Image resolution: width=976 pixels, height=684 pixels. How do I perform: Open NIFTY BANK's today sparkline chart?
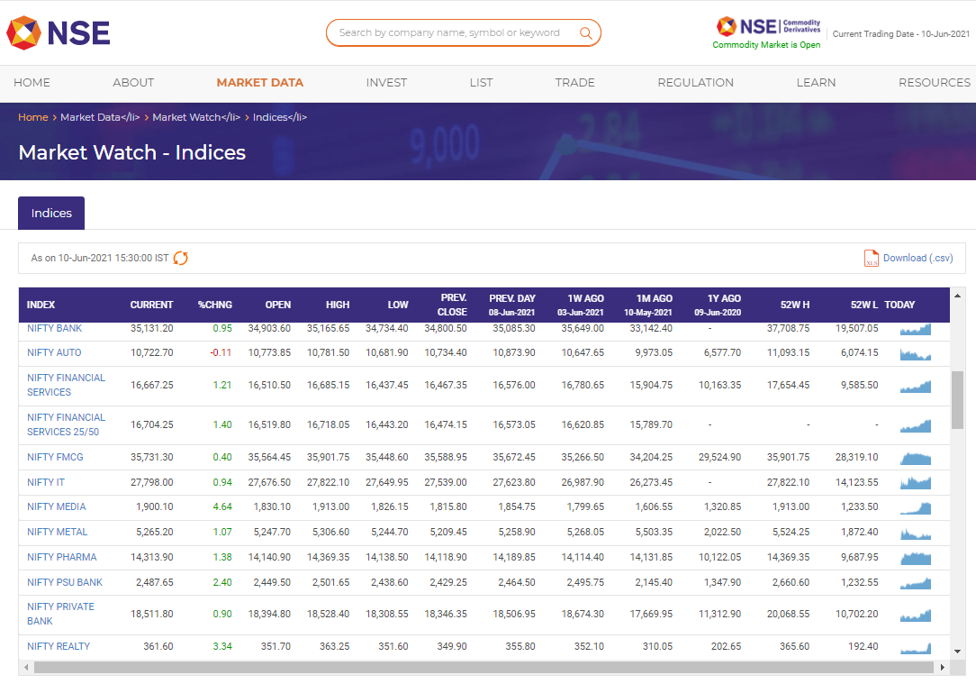(x=915, y=329)
